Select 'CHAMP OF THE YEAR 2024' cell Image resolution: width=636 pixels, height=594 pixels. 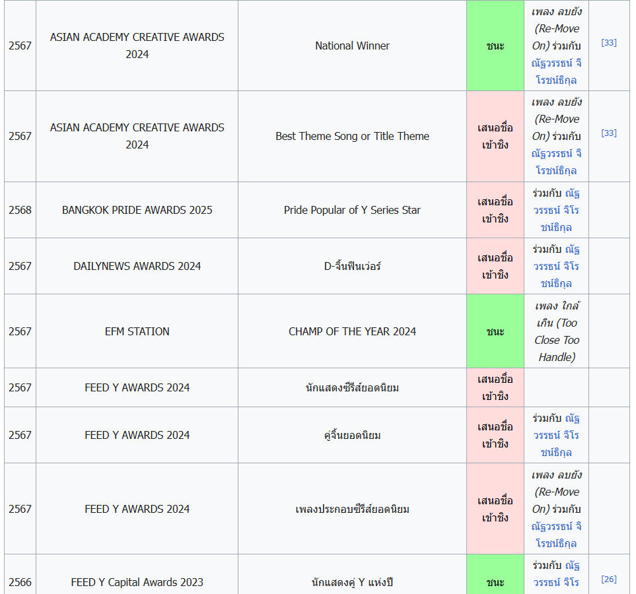click(x=352, y=331)
